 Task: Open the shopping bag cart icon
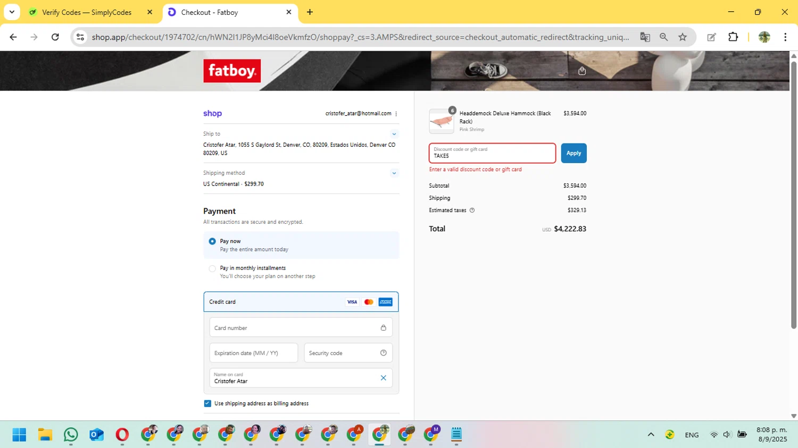582,71
